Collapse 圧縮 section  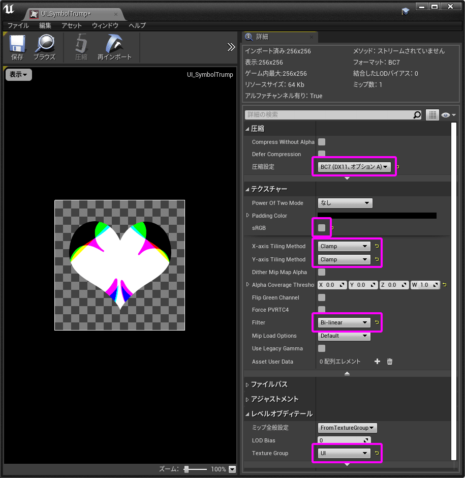click(247, 129)
